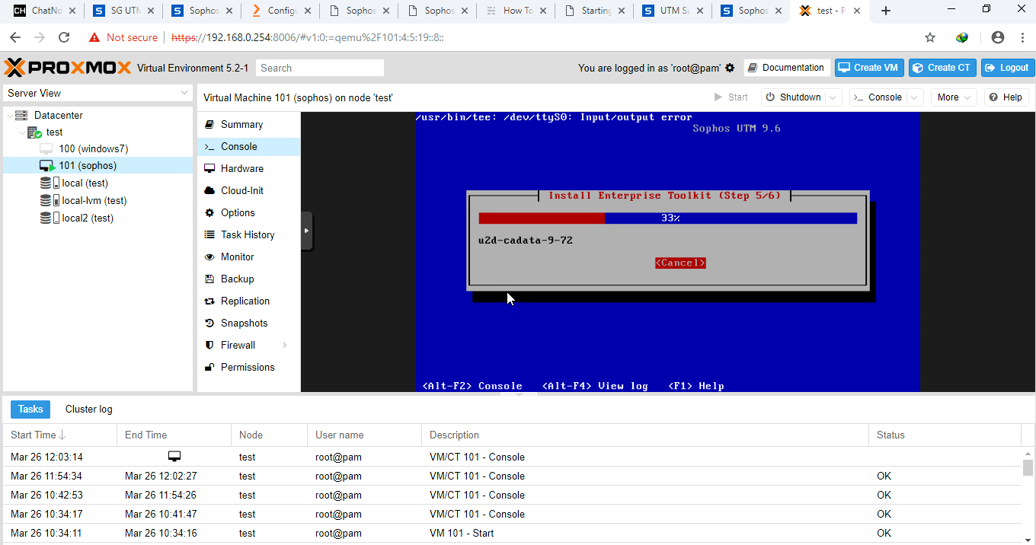1036x545 pixels.
Task: Click the Options gear icon
Action: coord(209,212)
